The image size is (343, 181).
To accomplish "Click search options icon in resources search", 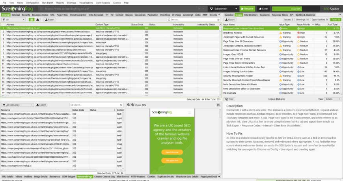I will (121, 105).
